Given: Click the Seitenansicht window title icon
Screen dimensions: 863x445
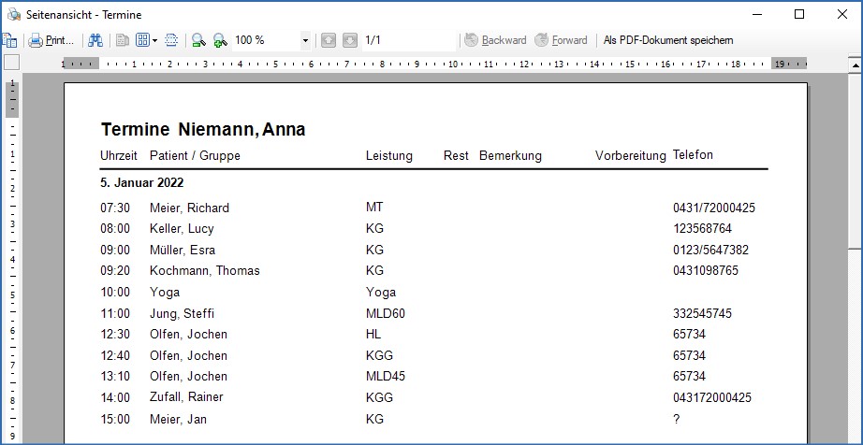Looking at the screenshot, I should click(x=14, y=14).
